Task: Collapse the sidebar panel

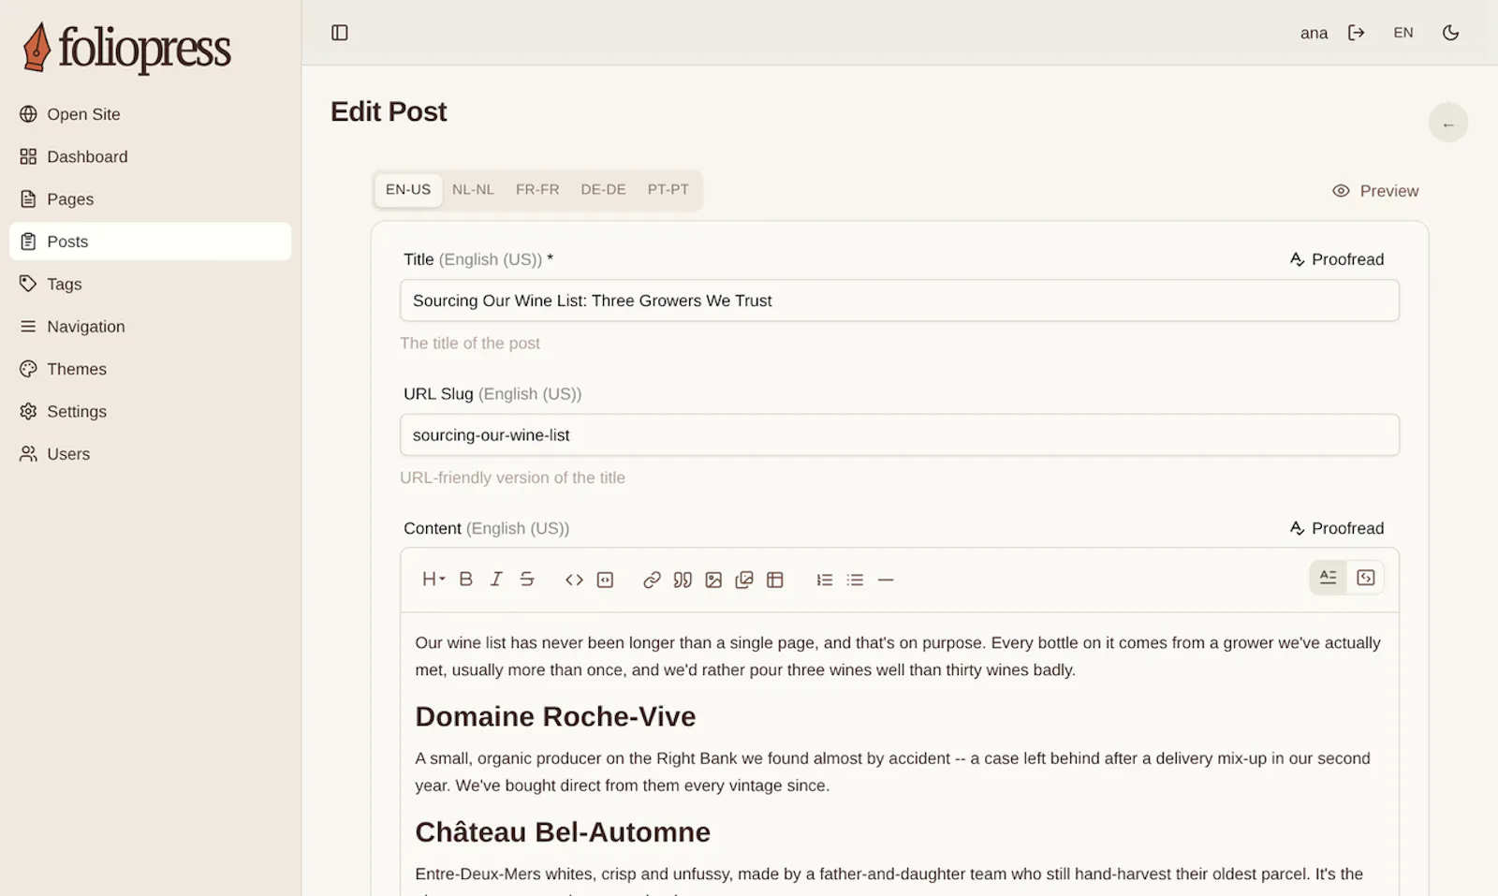Action: tap(340, 33)
